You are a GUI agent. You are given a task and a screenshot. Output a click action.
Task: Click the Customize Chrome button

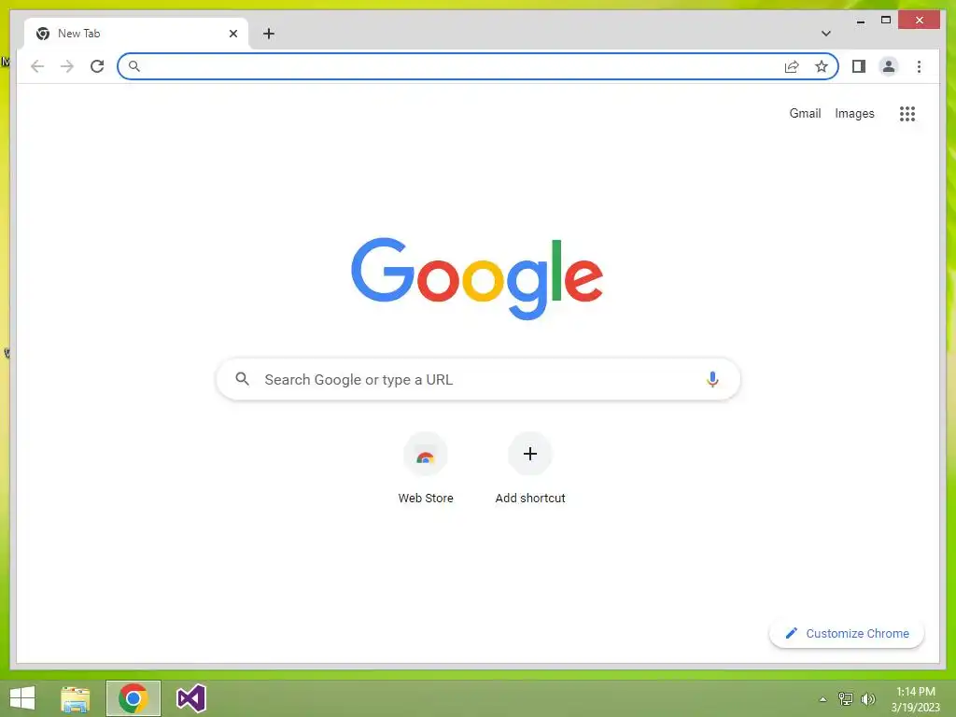pos(847,634)
